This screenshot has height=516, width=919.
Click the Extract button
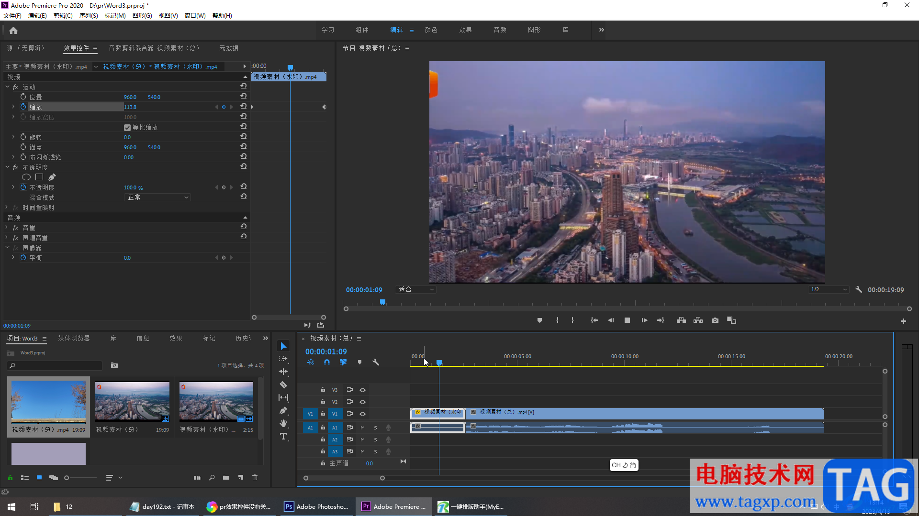pos(698,320)
